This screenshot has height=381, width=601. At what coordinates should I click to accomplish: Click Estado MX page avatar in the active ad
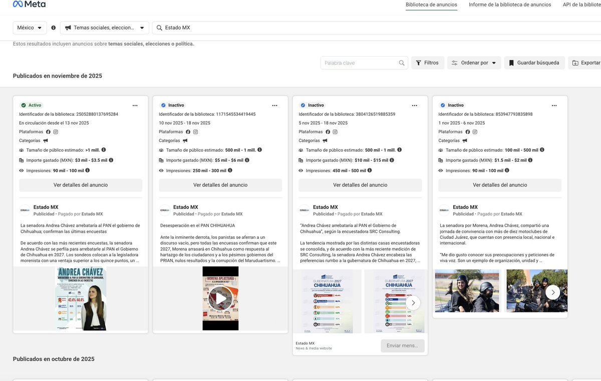pyautogui.click(x=25, y=210)
